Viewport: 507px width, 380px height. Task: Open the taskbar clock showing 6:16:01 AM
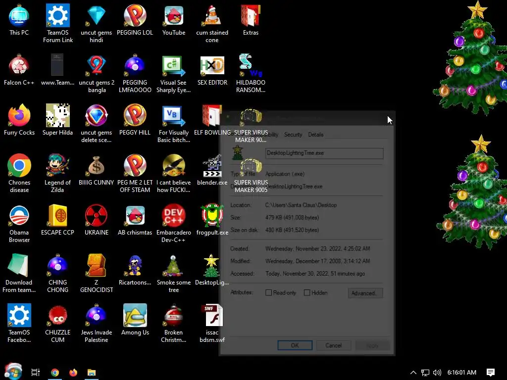click(462, 373)
